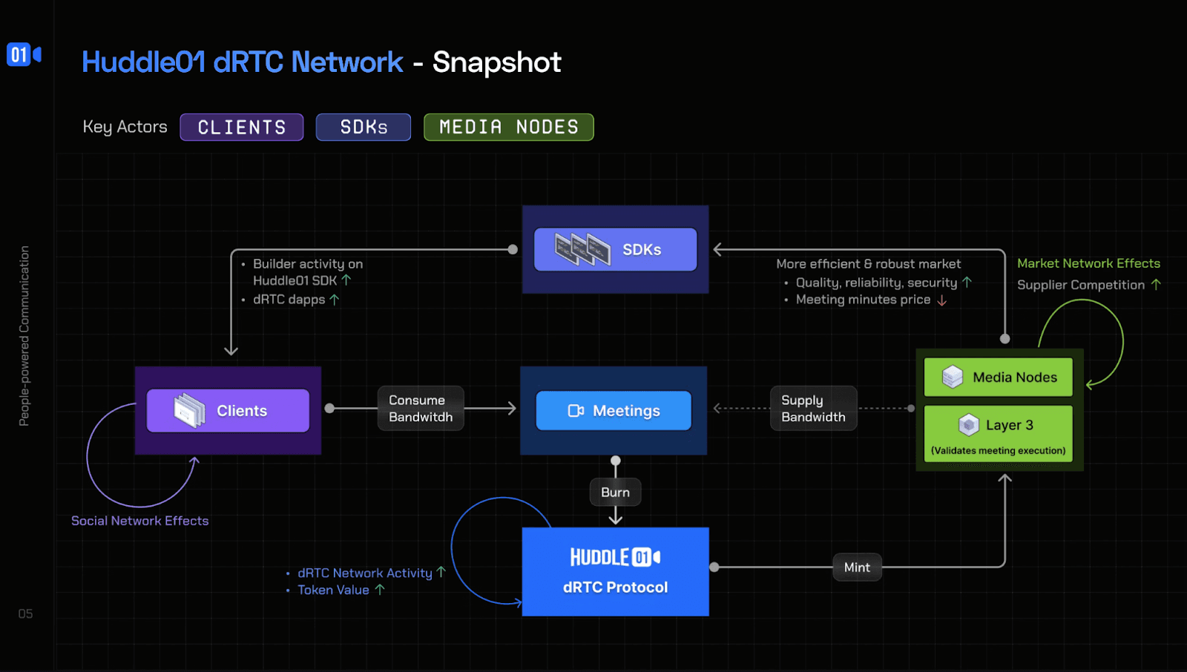
Task: Click More efficient & robust market text
Action: [868, 264]
